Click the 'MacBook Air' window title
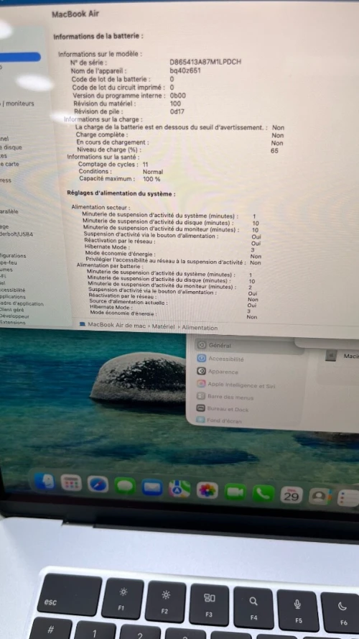 [75, 14]
